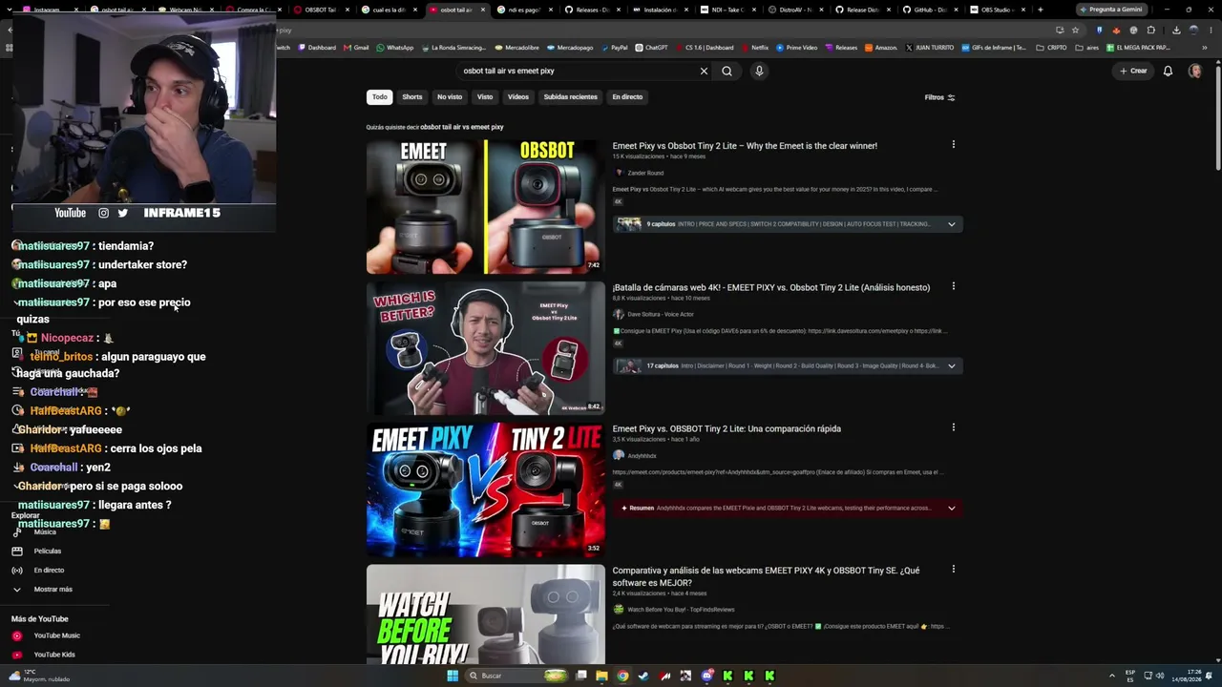This screenshot has width=1222, height=687.
Task: Open video title ¡Batalla de cámaras web 4K!
Action: point(771,287)
